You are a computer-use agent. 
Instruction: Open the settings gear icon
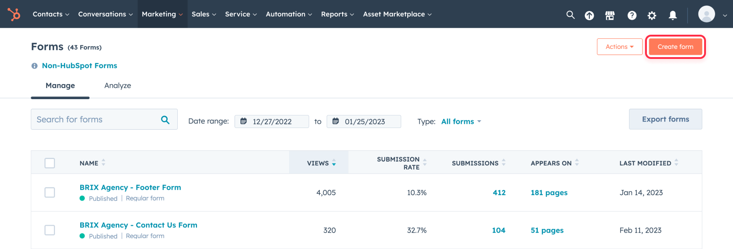click(x=651, y=16)
